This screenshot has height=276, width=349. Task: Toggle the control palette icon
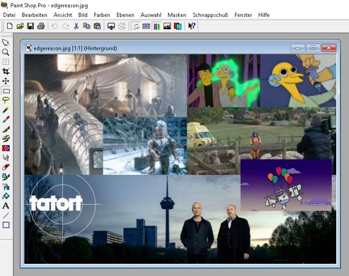146,26
